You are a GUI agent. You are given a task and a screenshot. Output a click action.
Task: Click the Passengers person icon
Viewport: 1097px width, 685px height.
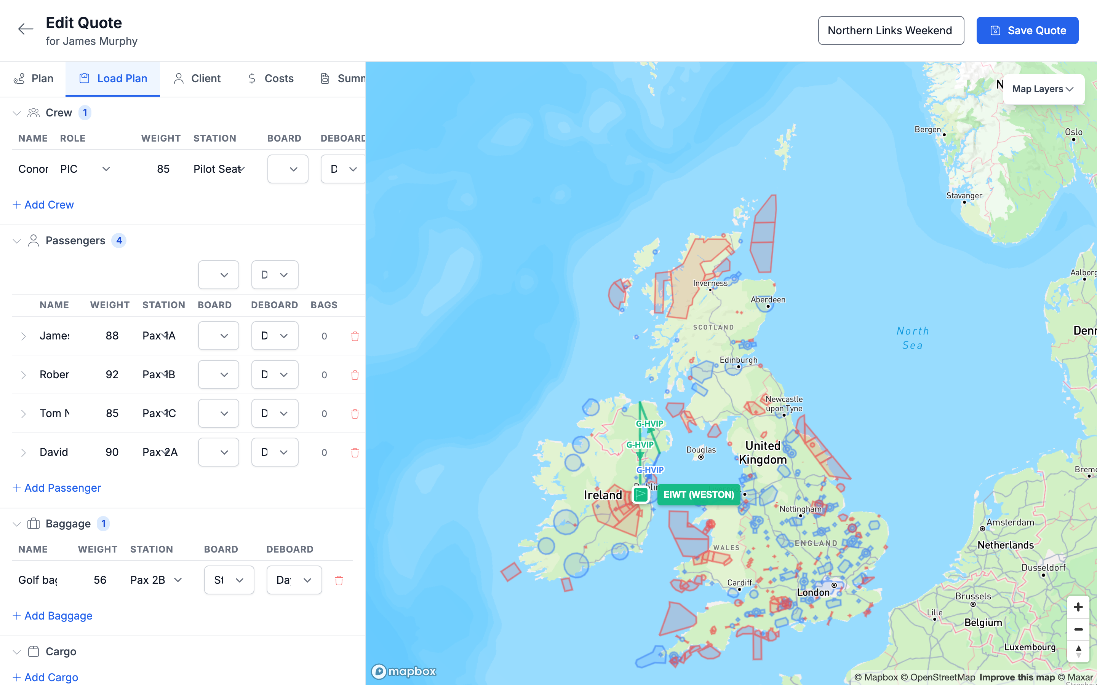point(34,241)
